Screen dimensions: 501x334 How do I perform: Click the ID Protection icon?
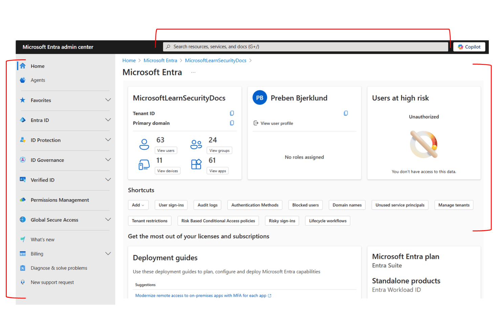coord(23,140)
